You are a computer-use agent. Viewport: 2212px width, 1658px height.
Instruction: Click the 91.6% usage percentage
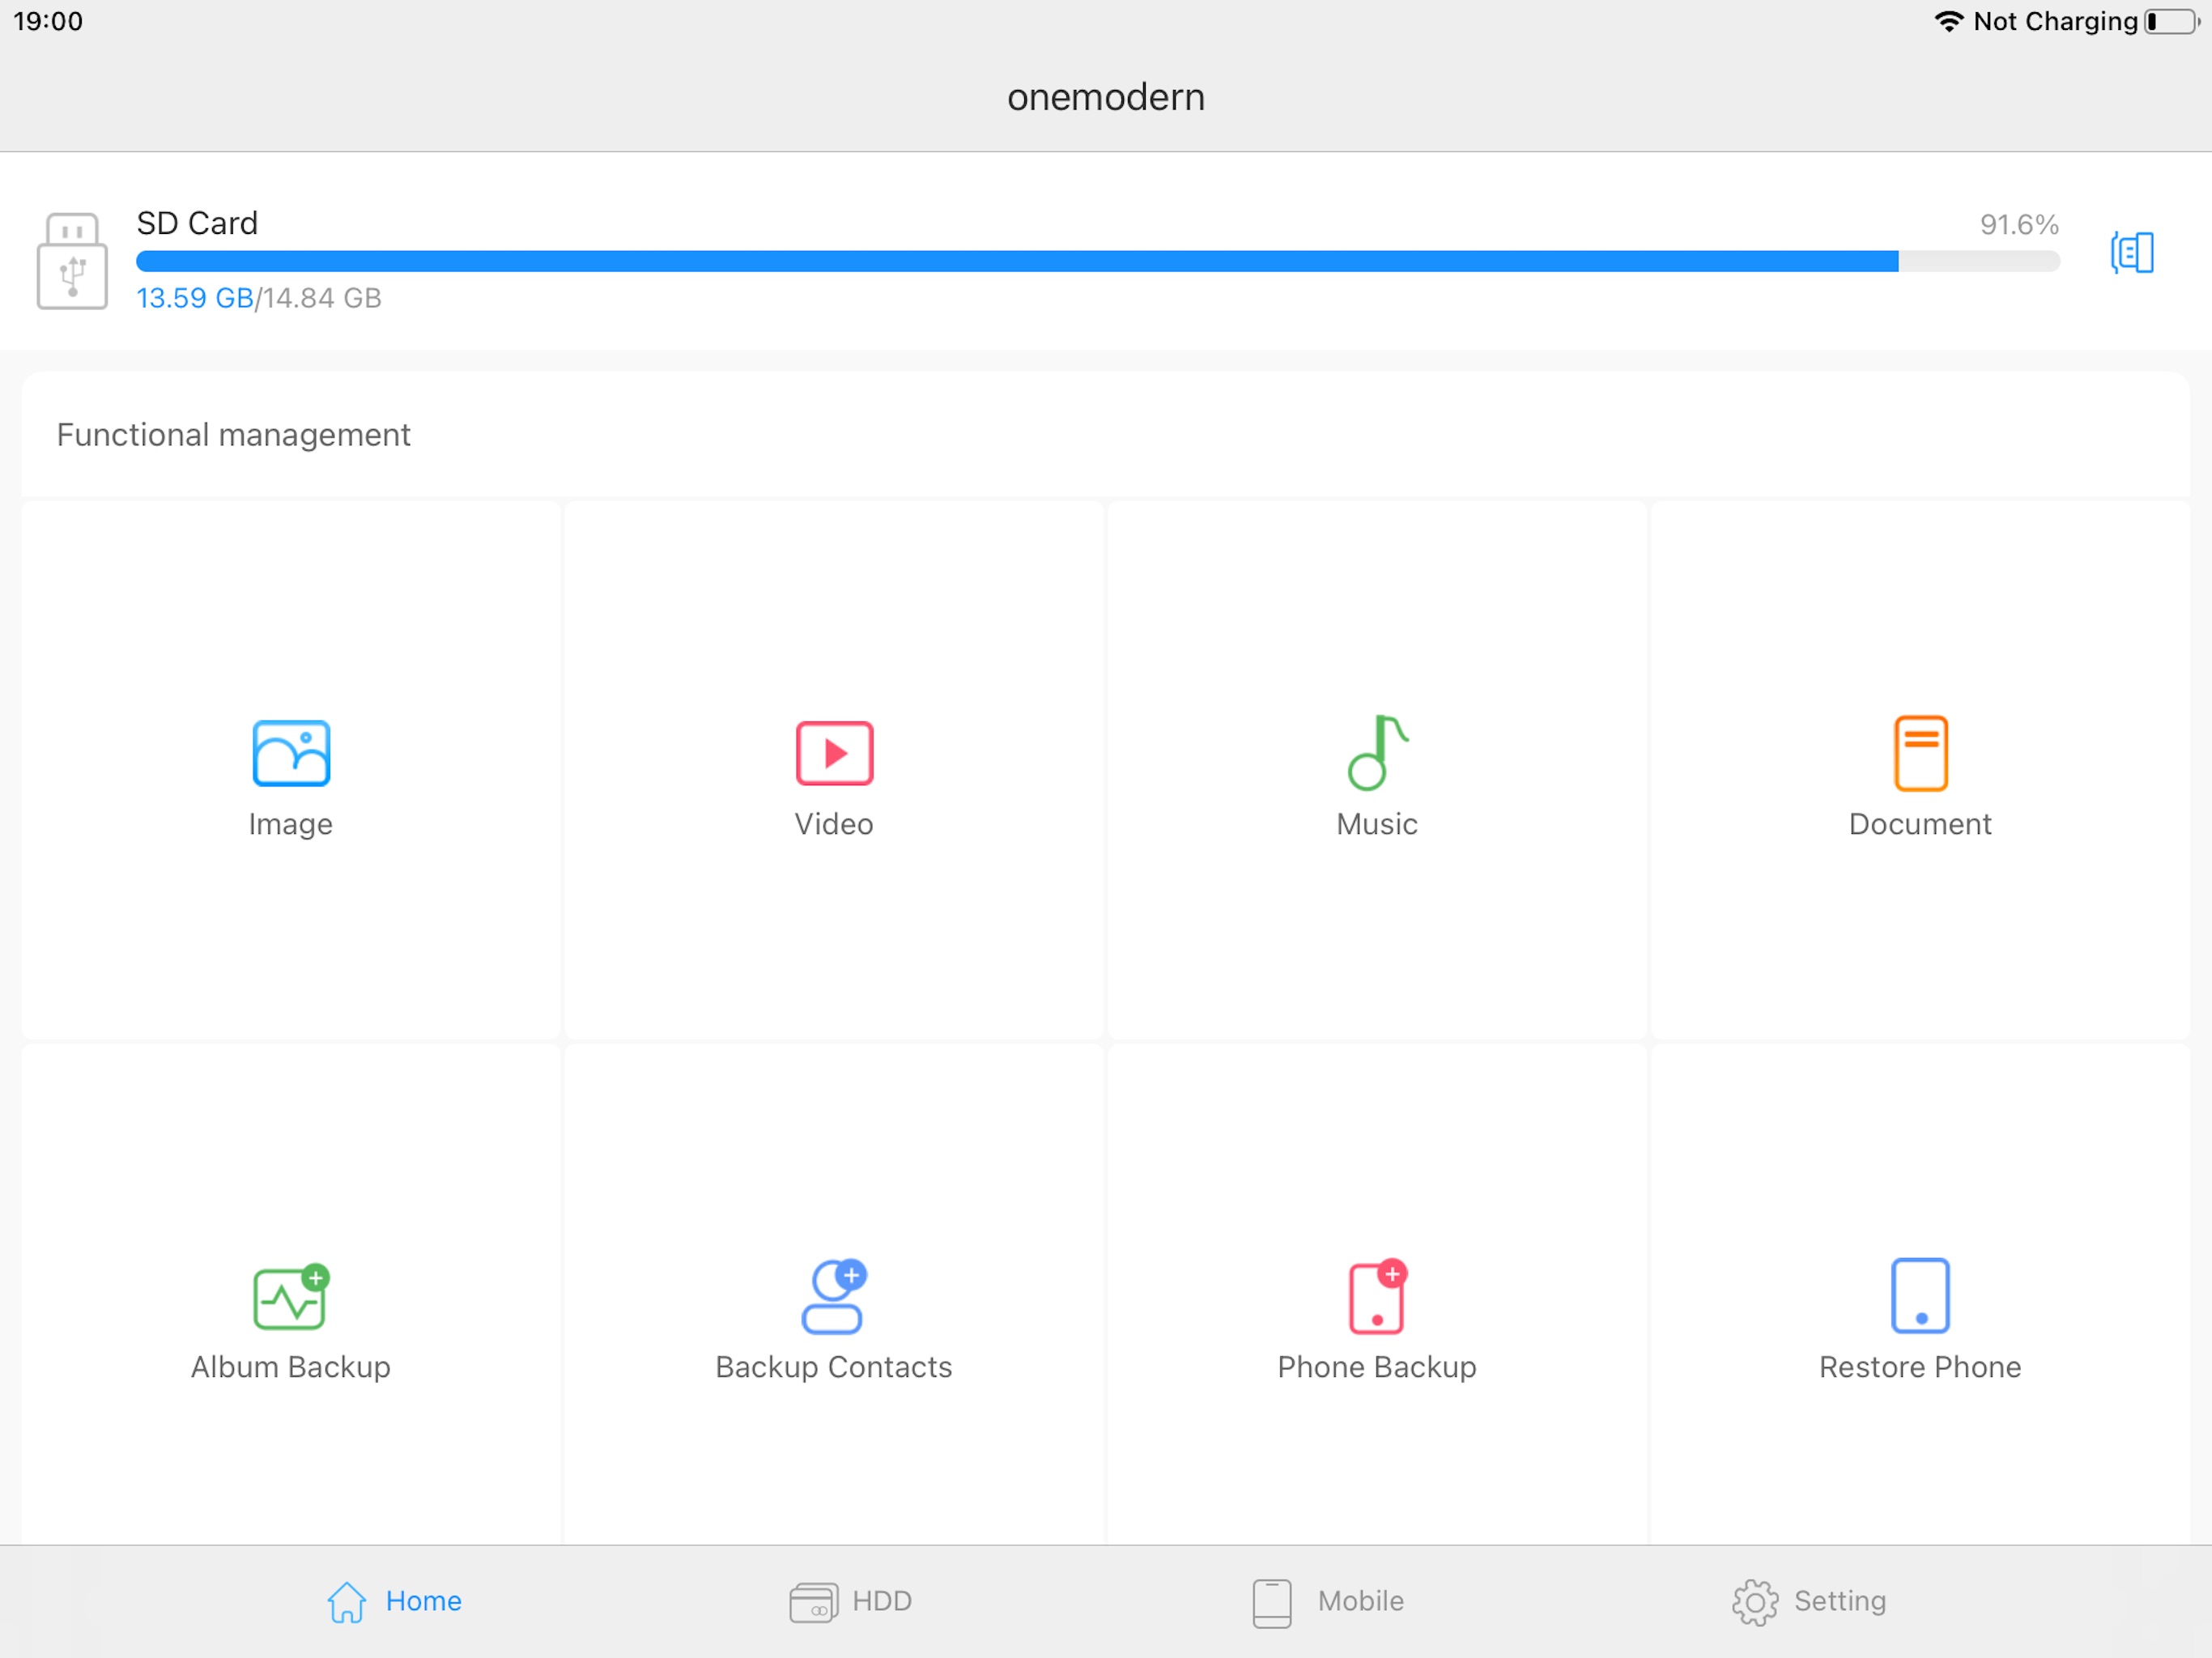click(x=2020, y=224)
